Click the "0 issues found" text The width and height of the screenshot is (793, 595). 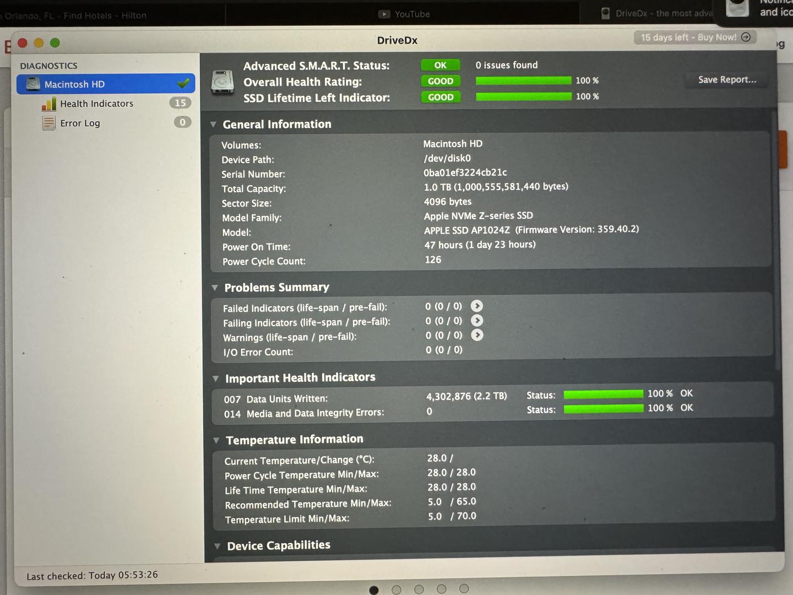coord(507,65)
